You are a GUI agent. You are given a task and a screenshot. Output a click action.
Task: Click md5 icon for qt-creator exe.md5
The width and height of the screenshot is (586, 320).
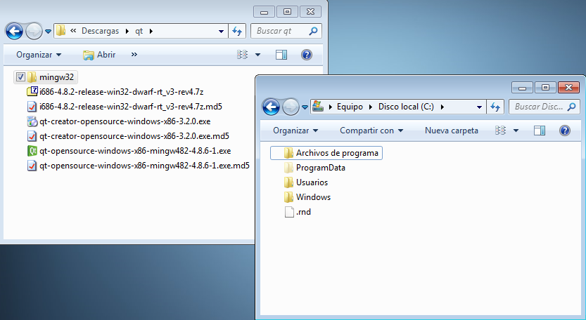[32, 136]
